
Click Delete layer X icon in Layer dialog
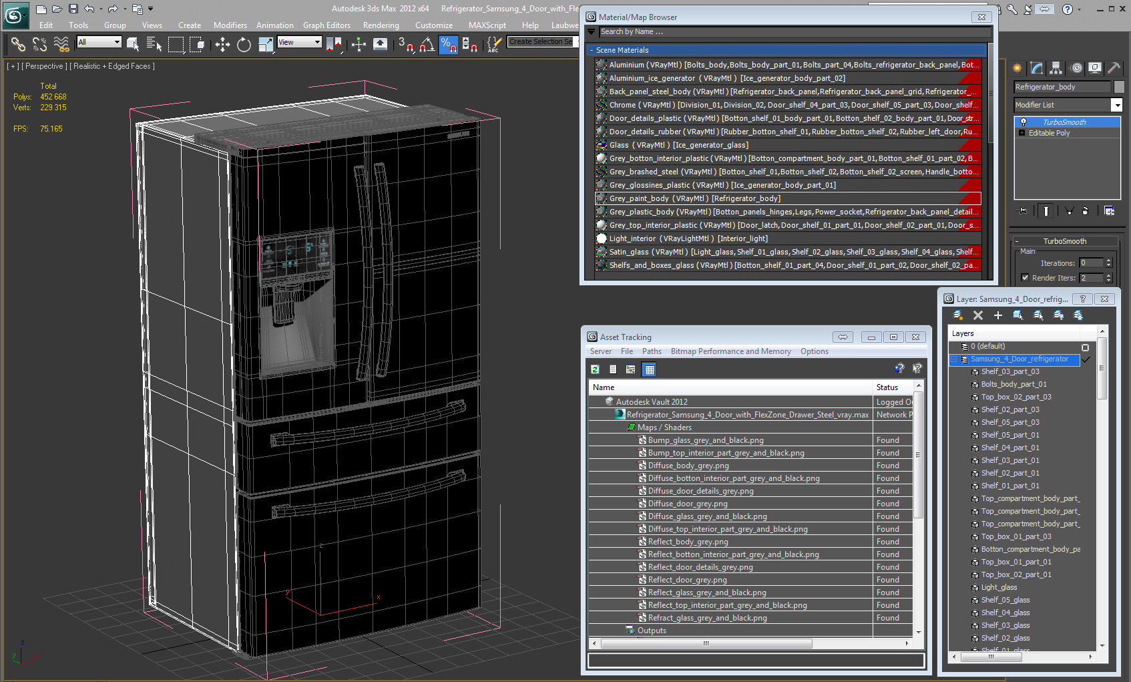(x=978, y=315)
